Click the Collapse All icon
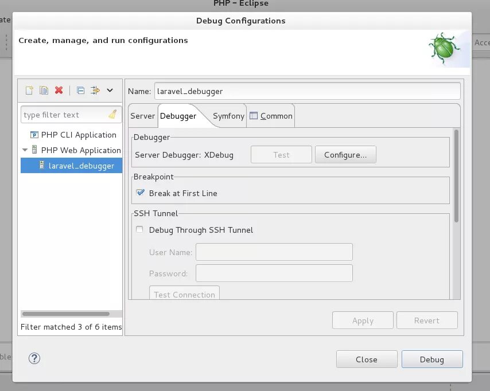Image resolution: width=490 pixels, height=391 pixels. pos(81,91)
